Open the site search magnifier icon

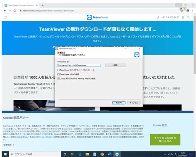point(188,17)
